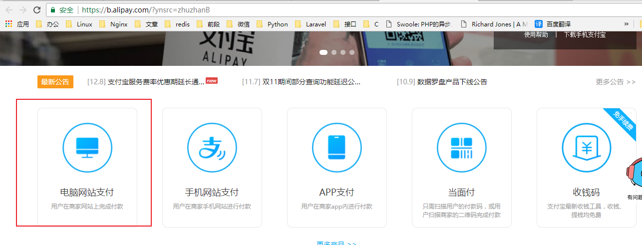
Task: Reload the page with the refresh icon
Action: tap(37, 10)
